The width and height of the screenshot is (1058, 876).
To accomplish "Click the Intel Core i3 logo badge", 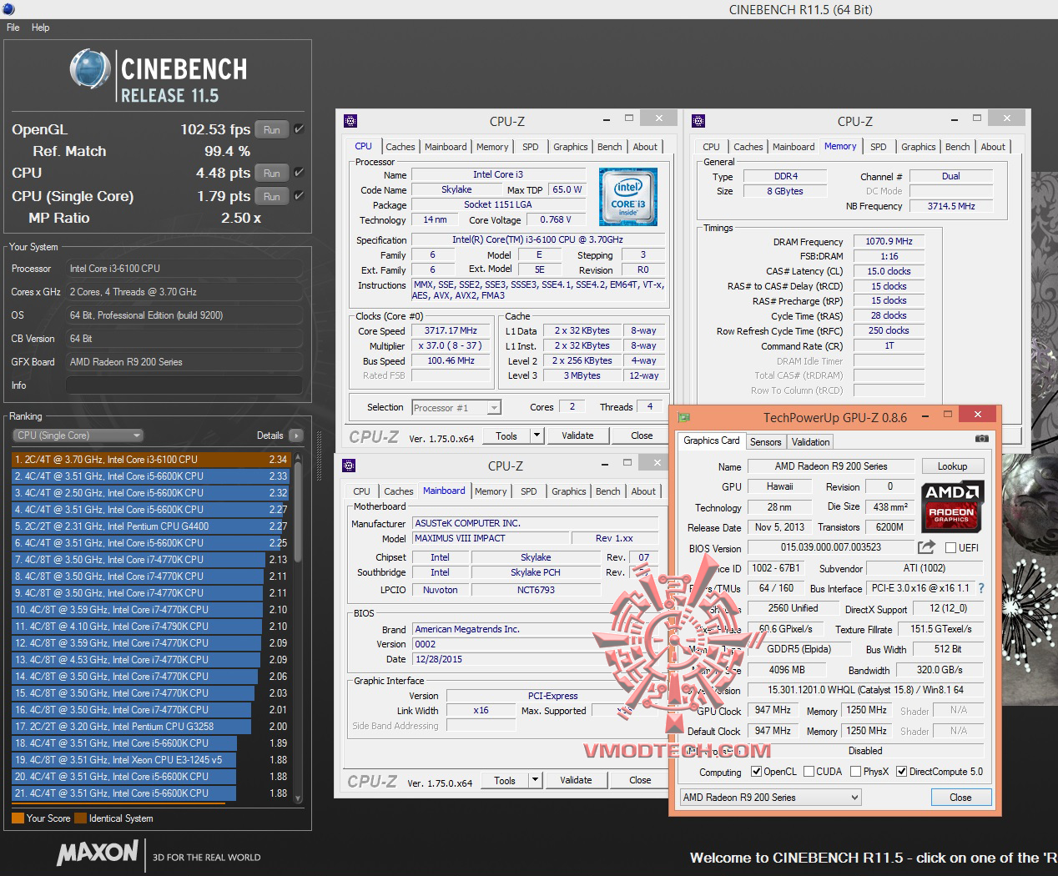I will point(628,197).
